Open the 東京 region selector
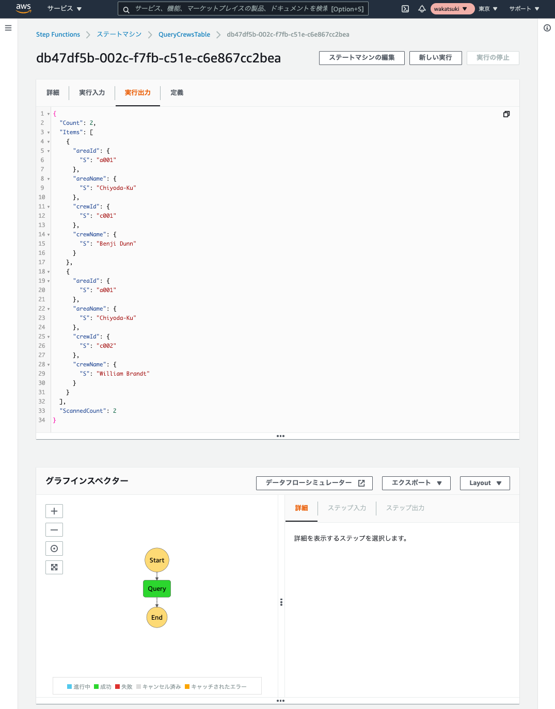 (488, 9)
